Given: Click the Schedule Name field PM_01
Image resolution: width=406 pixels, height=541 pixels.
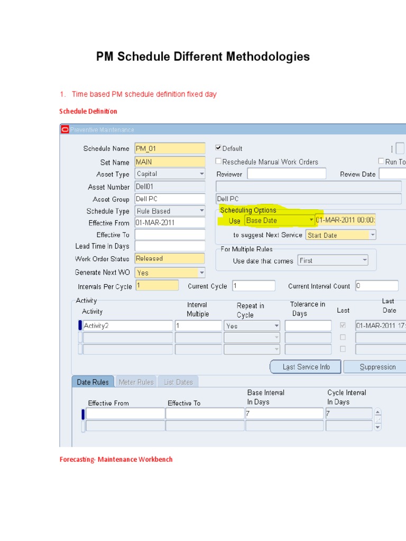Looking at the screenshot, I should pyautogui.click(x=170, y=148).
